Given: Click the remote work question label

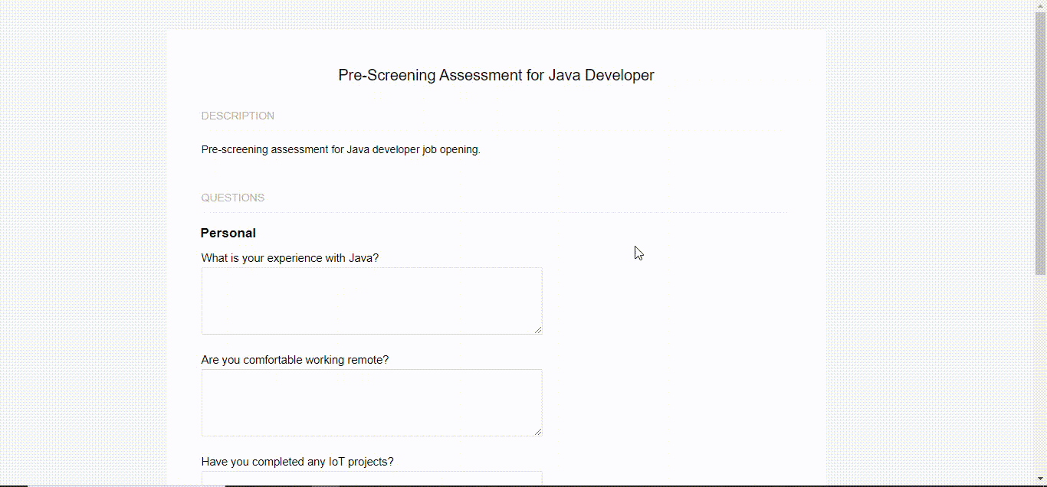Looking at the screenshot, I should (294, 359).
